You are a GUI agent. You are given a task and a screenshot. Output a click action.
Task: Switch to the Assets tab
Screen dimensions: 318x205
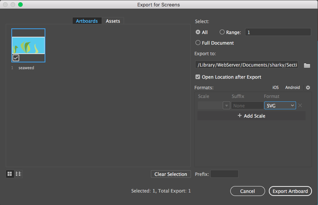pyautogui.click(x=113, y=21)
